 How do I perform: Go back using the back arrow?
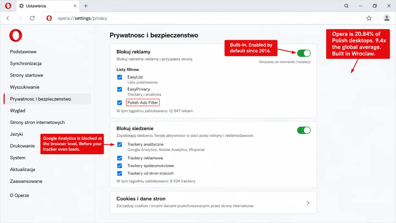point(8,18)
